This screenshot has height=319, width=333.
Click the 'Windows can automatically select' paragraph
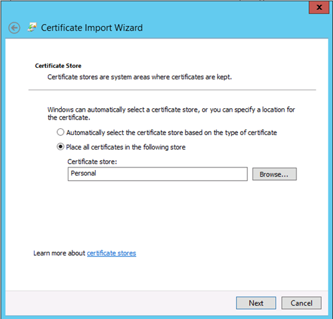coord(171,114)
